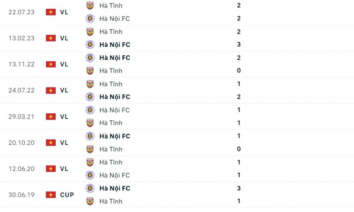Open the match dated 29.03.21
The image size is (354, 212).
(20, 116)
